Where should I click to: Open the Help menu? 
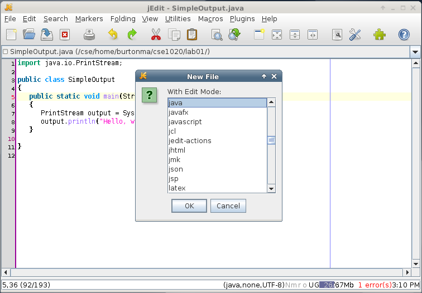[x=270, y=19]
